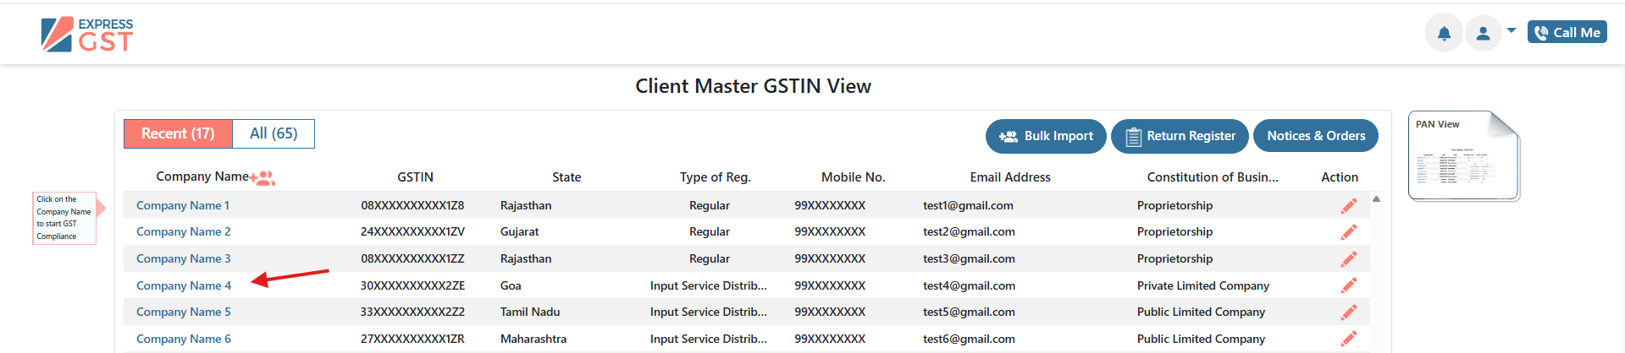
Task: Edit Company Name 1 using pencil icon
Action: pos(1349,206)
